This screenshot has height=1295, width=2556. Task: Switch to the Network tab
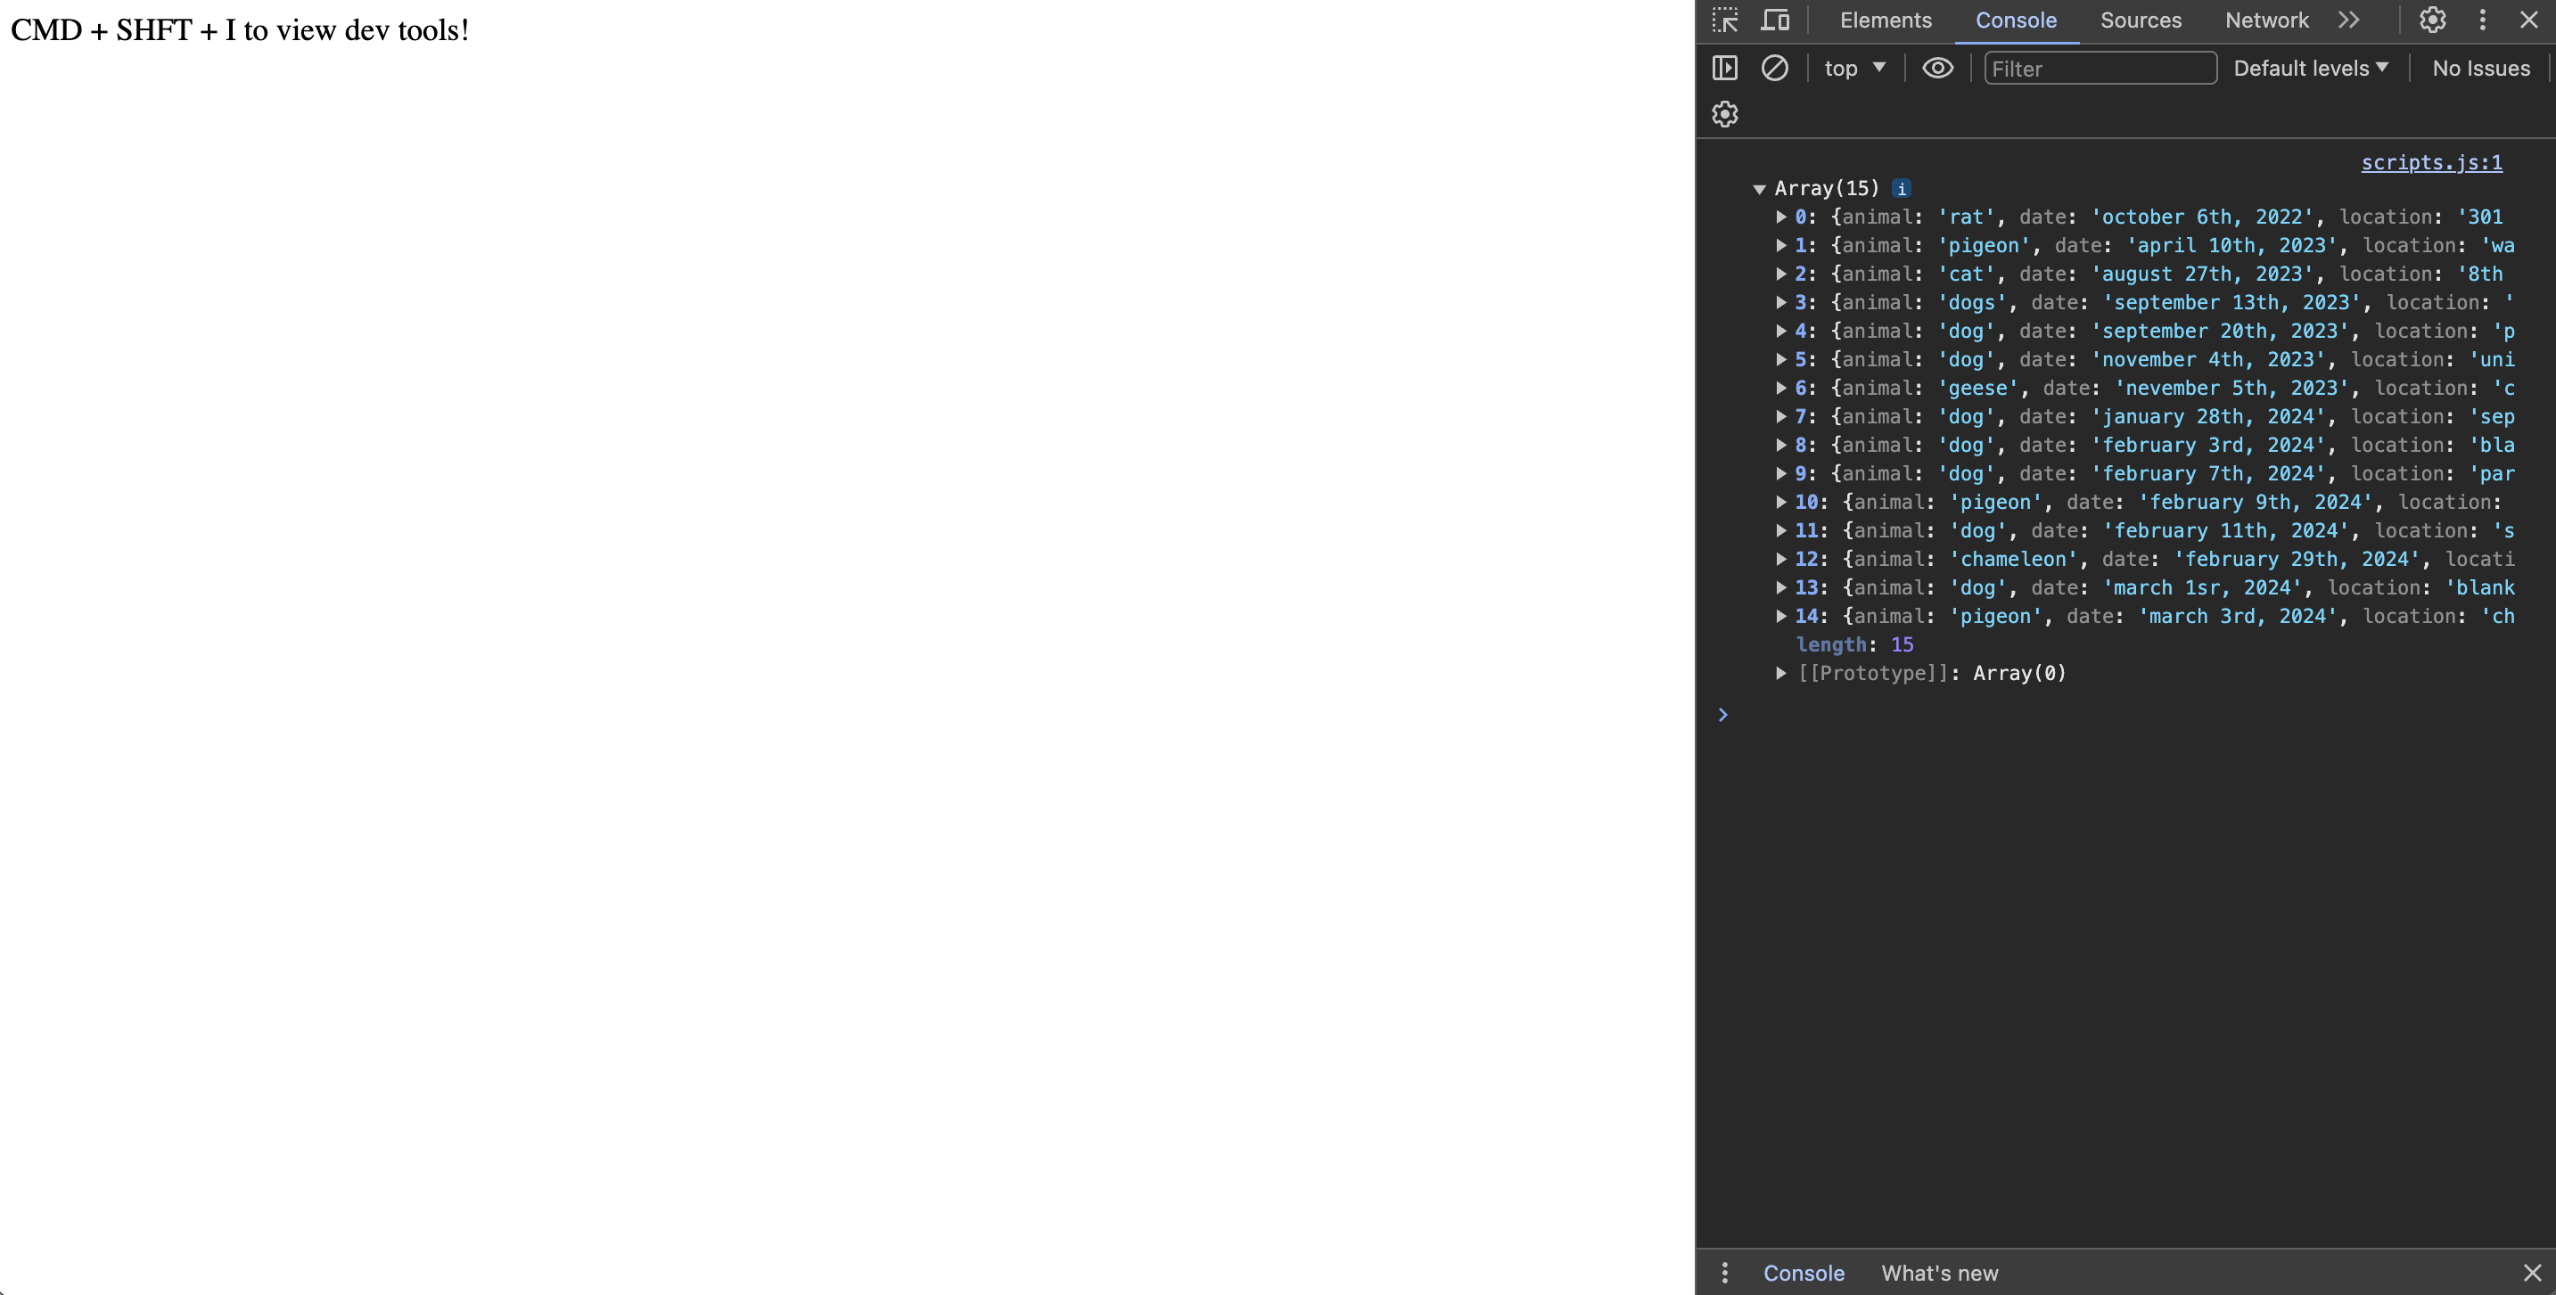tap(2266, 20)
